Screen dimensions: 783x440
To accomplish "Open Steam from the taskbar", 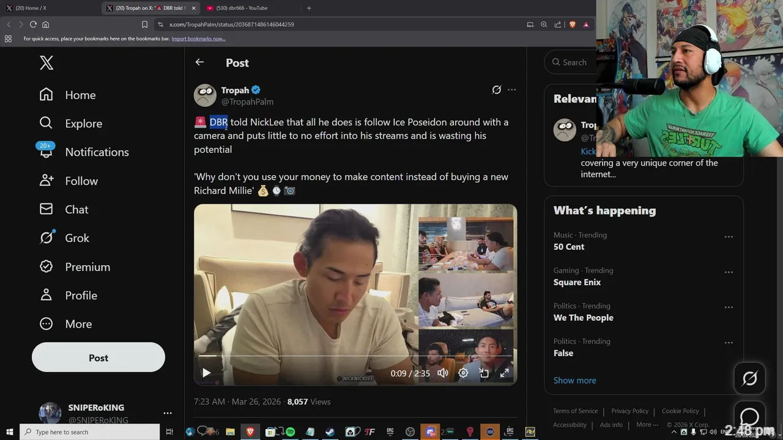I will click(x=330, y=432).
